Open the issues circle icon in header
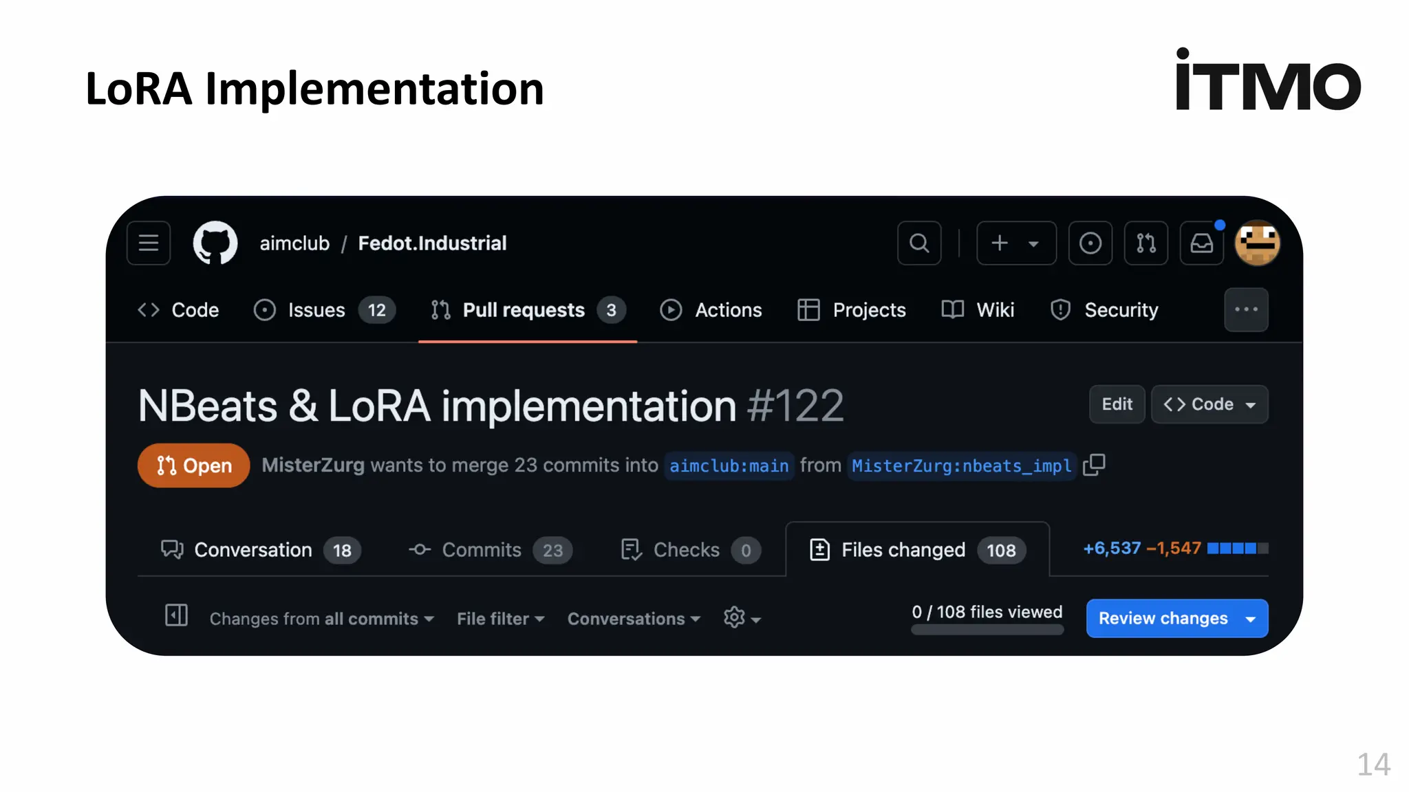Viewport: 1409px width, 792px height. point(1090,243)
